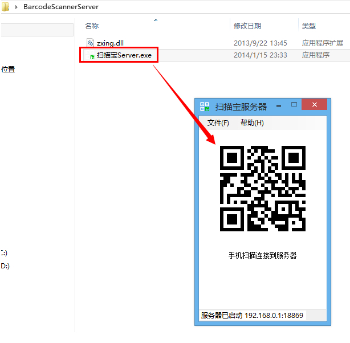Click the 手机扫描连接到服务器 label
This screenshot has width=350, height=343.
click(262, 255)
